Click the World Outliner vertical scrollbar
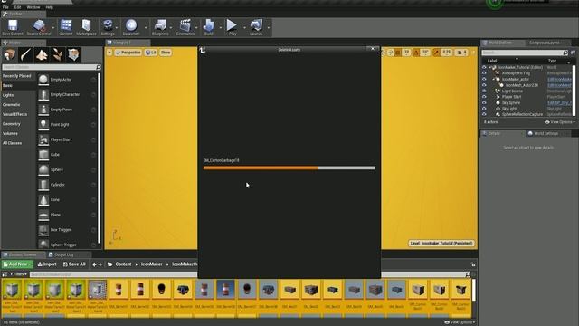579x326 pixels. coord(574,91)
